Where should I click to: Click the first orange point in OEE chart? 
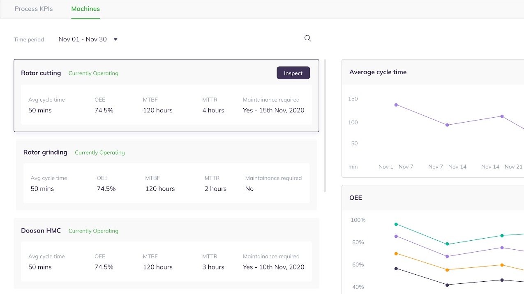tap(396, 254)
